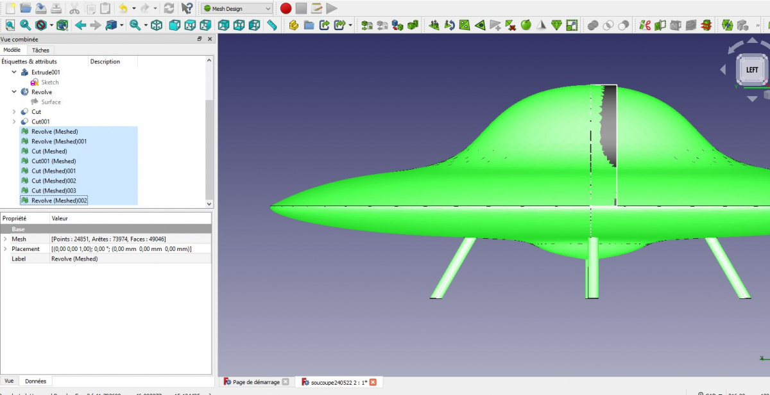
Task: Switch to the right view cube
Action: pyautogui.click(x=205, y=25)
